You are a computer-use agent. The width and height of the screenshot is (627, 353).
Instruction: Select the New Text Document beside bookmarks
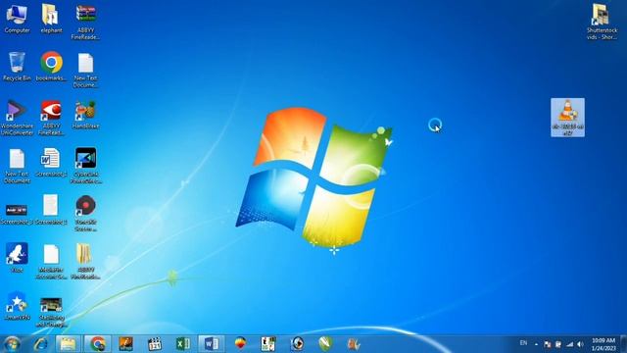pyautogui.click(x=85, y=70)
